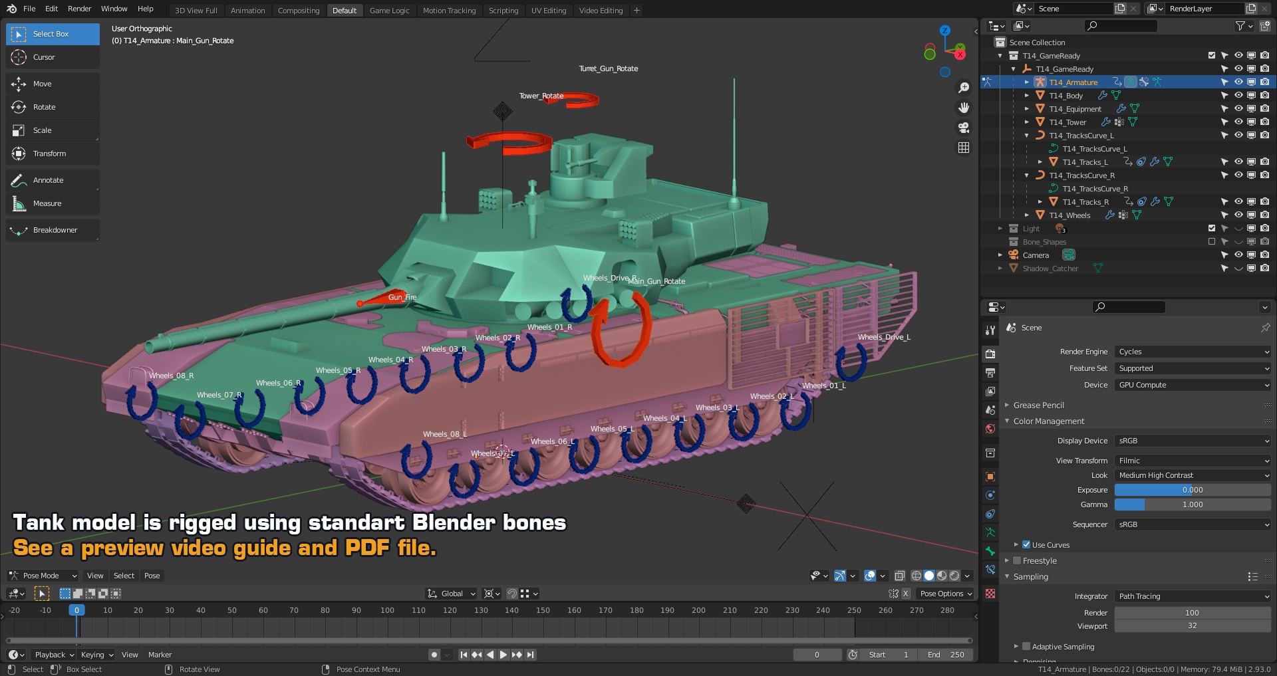Expand the Grease Pencil panel
Screen dimensions: 1277x676
[1038, 405]
